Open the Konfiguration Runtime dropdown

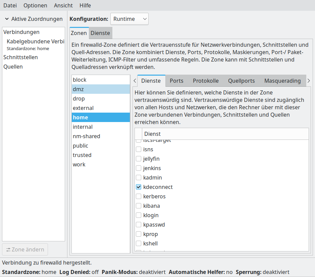(x=129, y=19)
